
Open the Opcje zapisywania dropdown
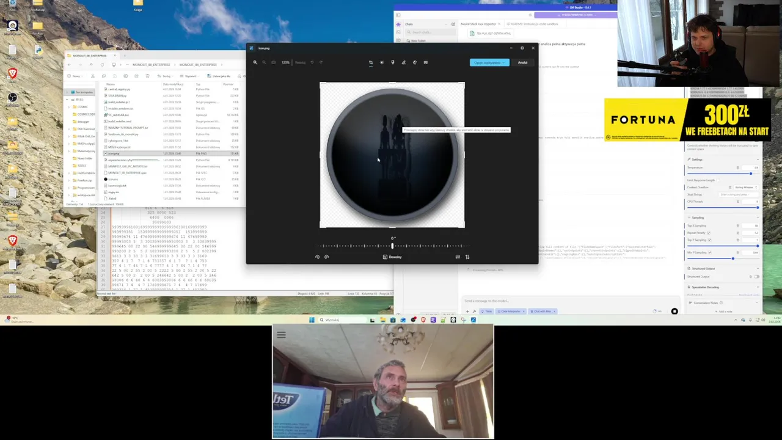pyautogui.click(x=489, y=62)
